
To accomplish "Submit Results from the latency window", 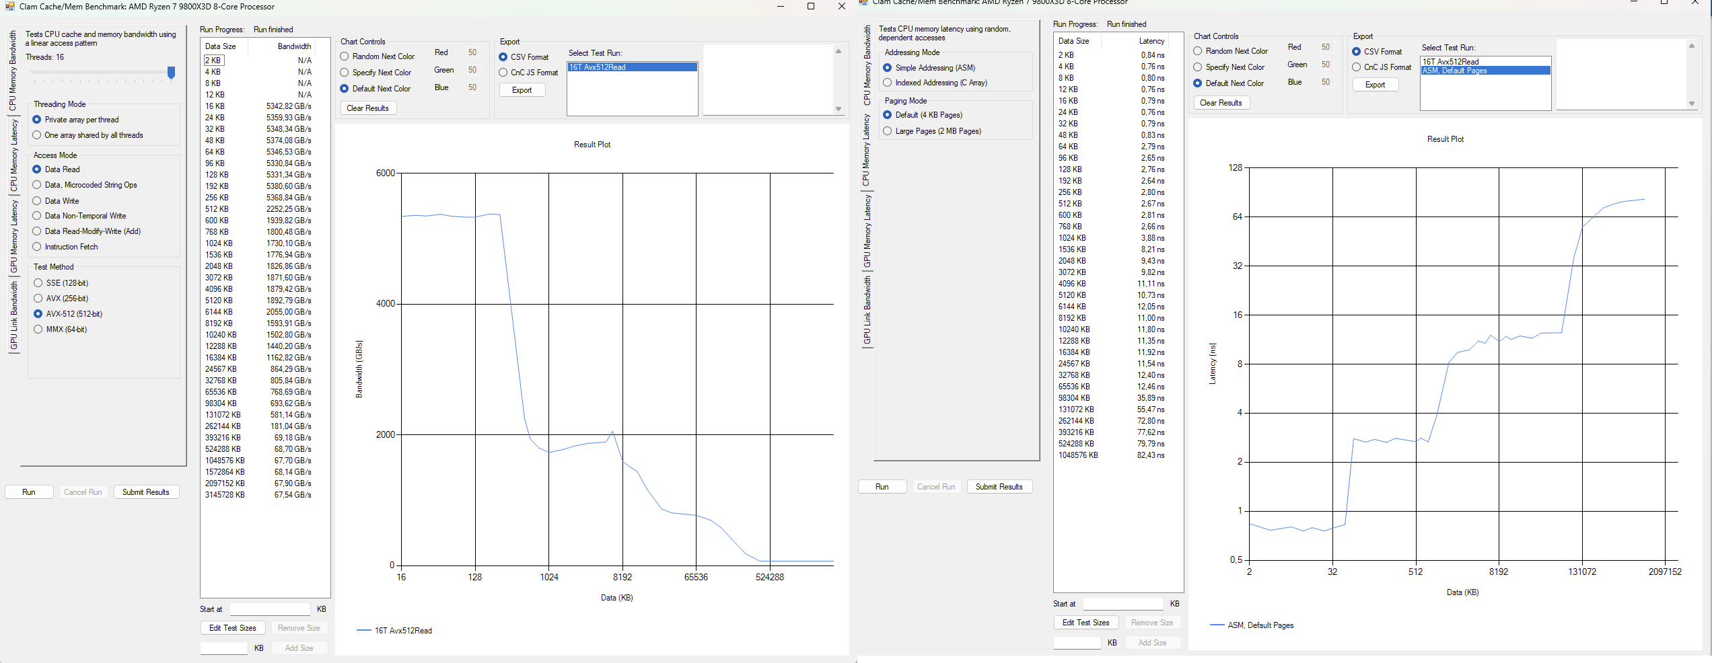I will pyautogui.click(x=999, y=487).
